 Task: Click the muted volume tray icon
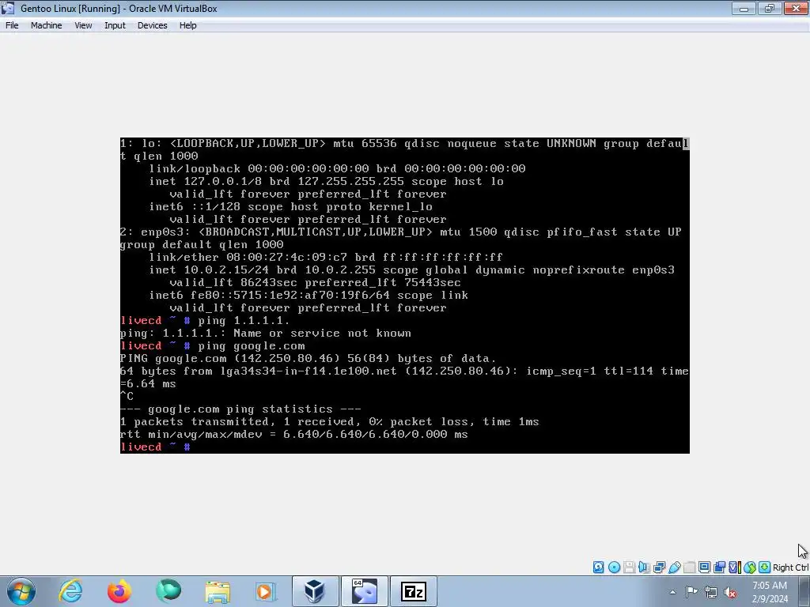[x=730, y=592]
